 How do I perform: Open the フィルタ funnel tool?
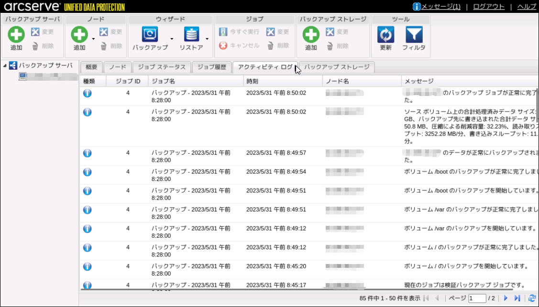(x=414, y=35)
